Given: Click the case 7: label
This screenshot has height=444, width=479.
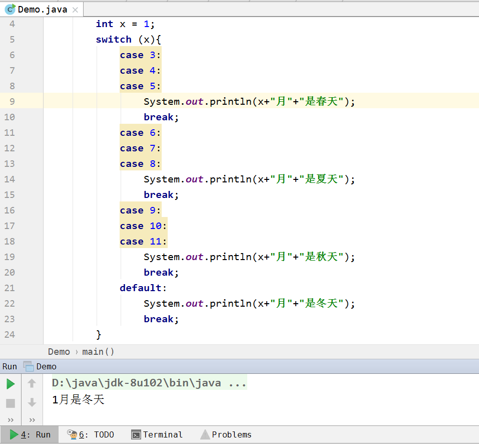Looking at the screenshot, I should click(x=140, y=148).
